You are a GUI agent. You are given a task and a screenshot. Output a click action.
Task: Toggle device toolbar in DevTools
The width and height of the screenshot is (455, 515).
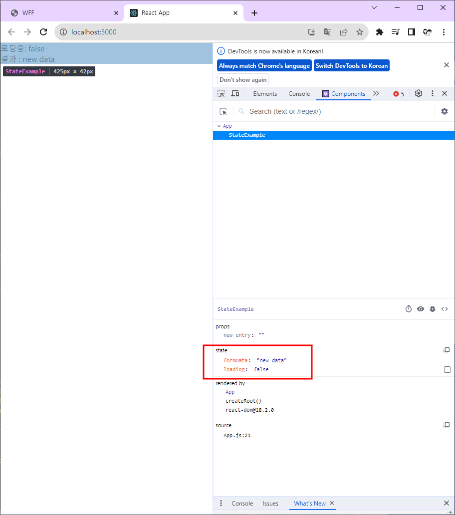[235, 94]
